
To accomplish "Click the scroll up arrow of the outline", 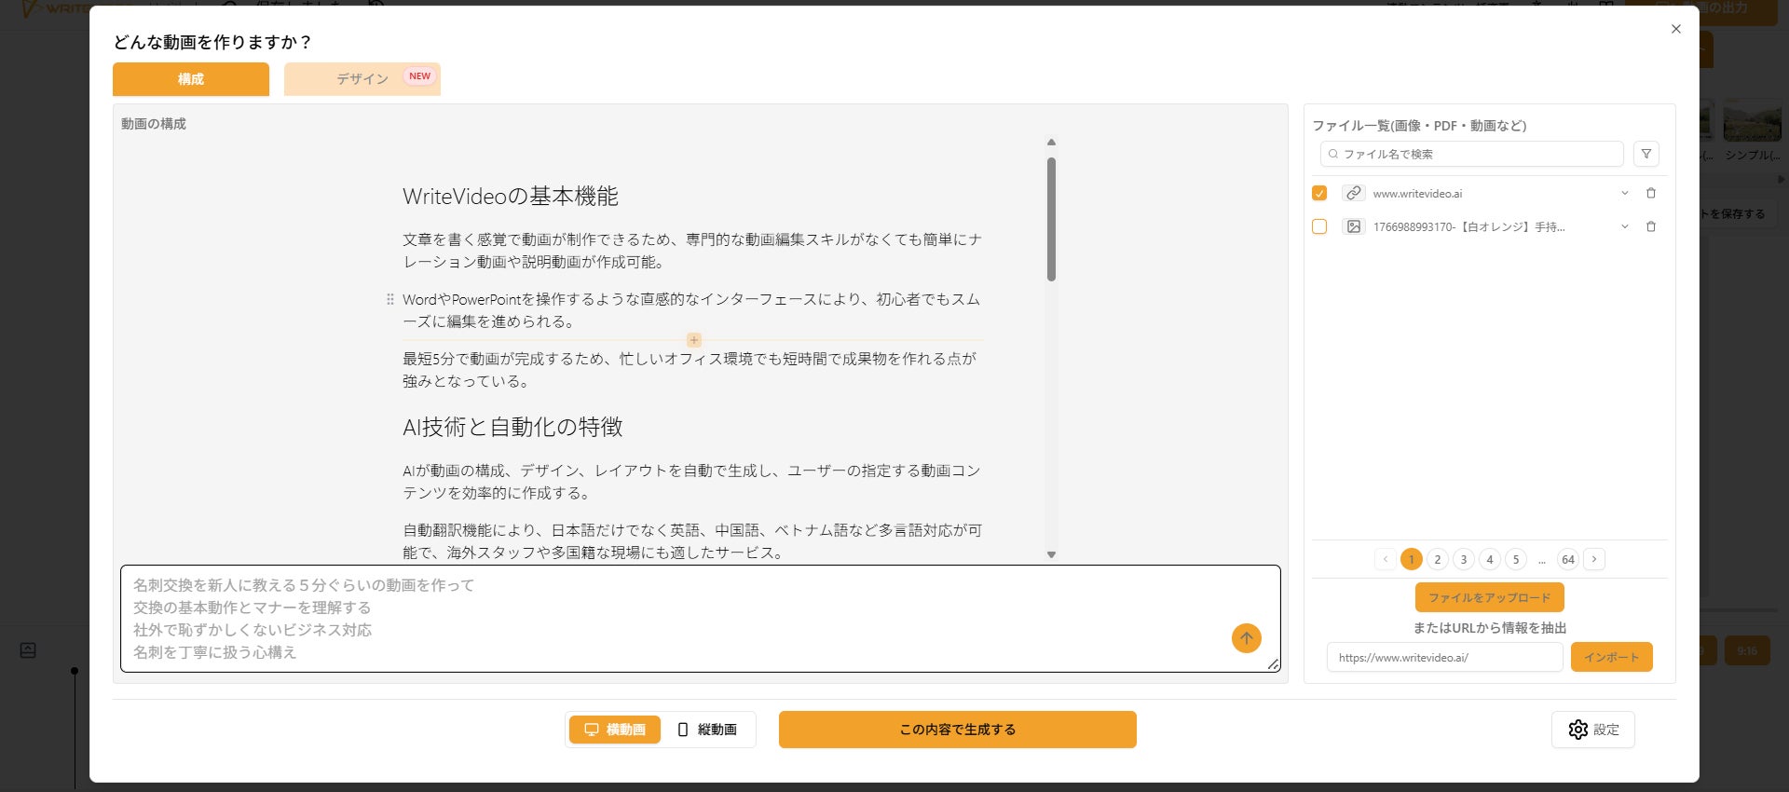I will [1051, 143].
